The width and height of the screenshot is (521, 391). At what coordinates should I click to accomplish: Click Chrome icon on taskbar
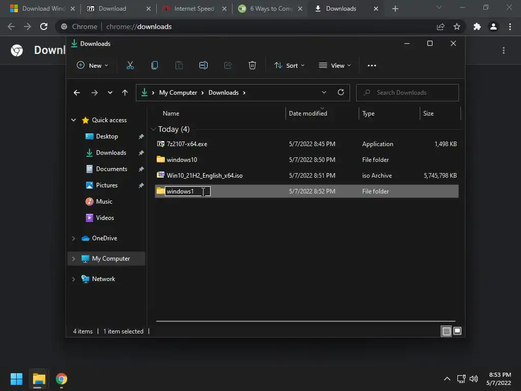(x=62, y=379)
